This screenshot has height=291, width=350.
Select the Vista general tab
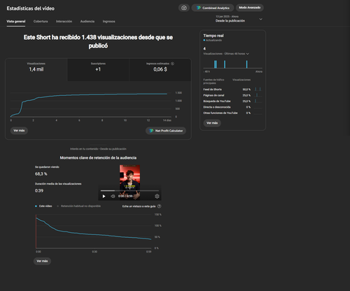coord(16,22)
